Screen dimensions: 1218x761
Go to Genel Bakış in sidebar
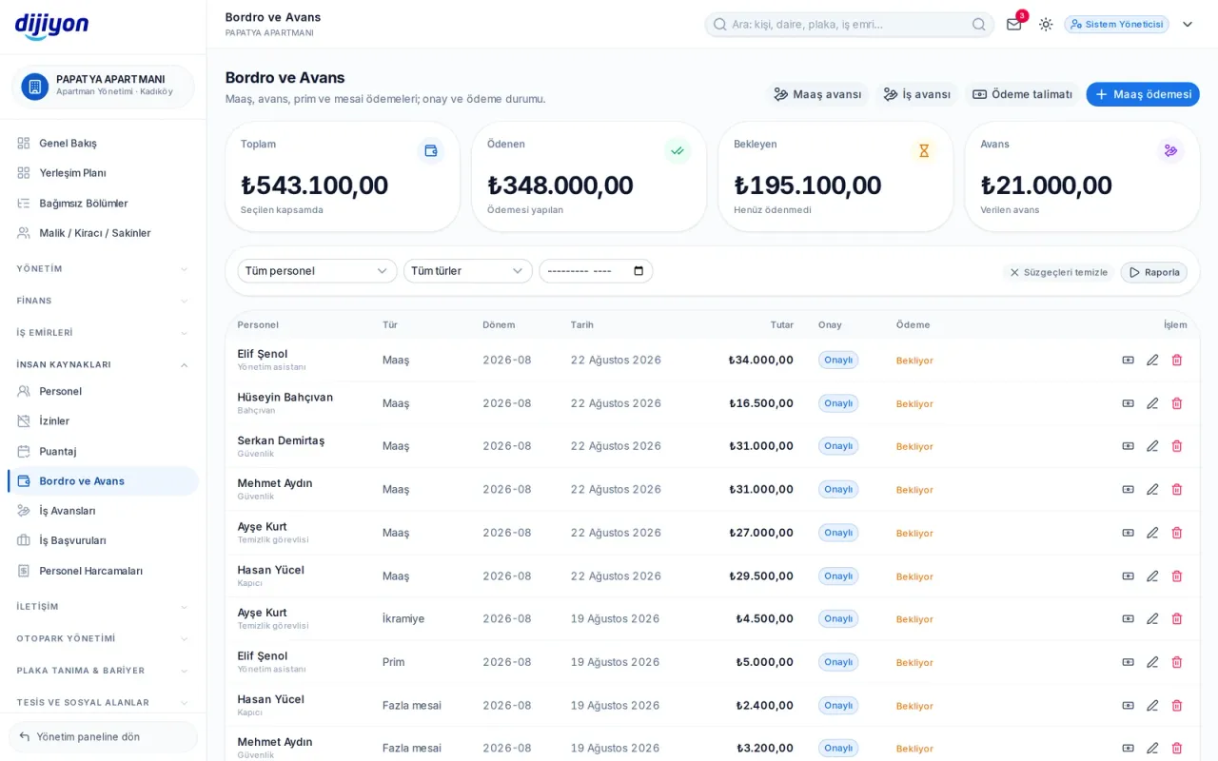click(x=103, y=143)
